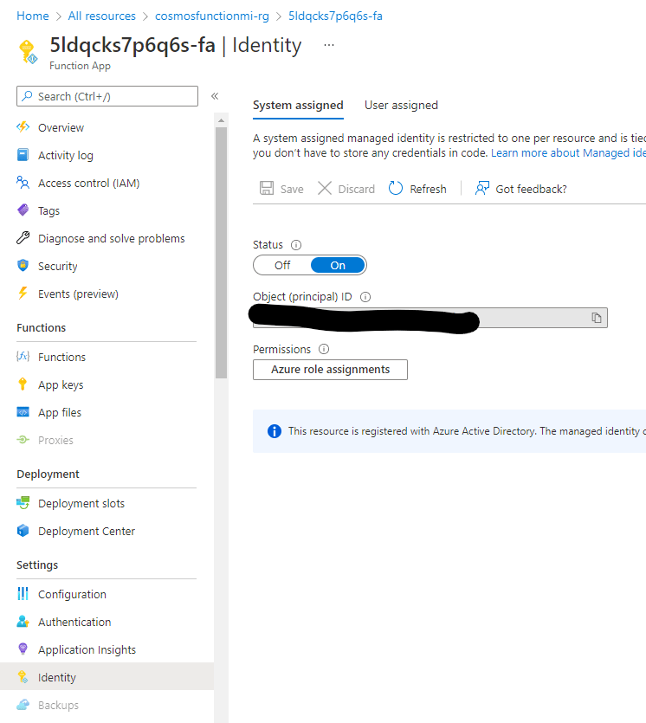
Task: Click the sidebar scrollbar up arrow
Action: click(222, 120)
